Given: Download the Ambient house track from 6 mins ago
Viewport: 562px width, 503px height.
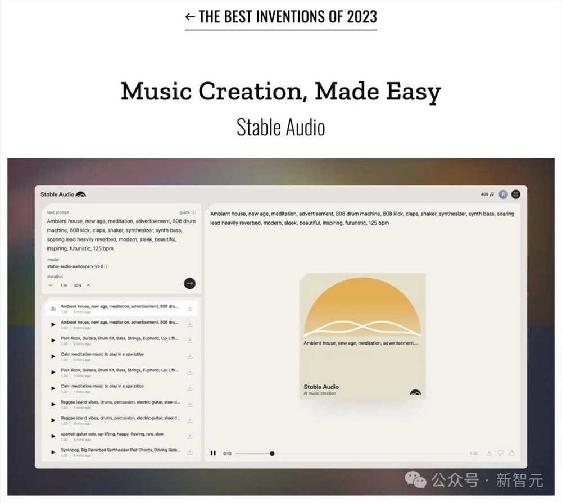Looking at the screenshot, I should (x=189, y=324).
